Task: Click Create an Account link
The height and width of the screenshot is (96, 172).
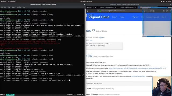Action: point(152,17)
